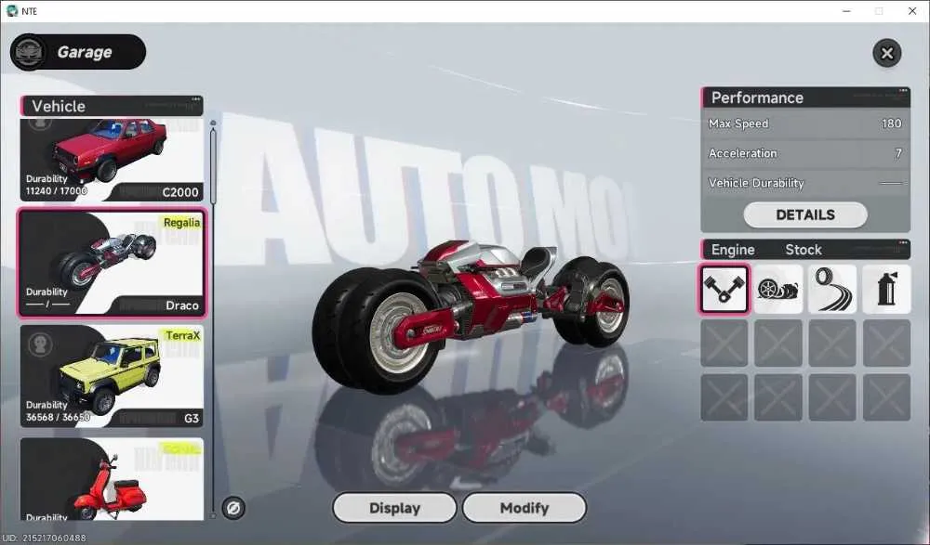This screenshot has width=930, height=545.
Task: Click the round badge icon on the G3 card
Action: pyautogui.click(x=40, y=344)
